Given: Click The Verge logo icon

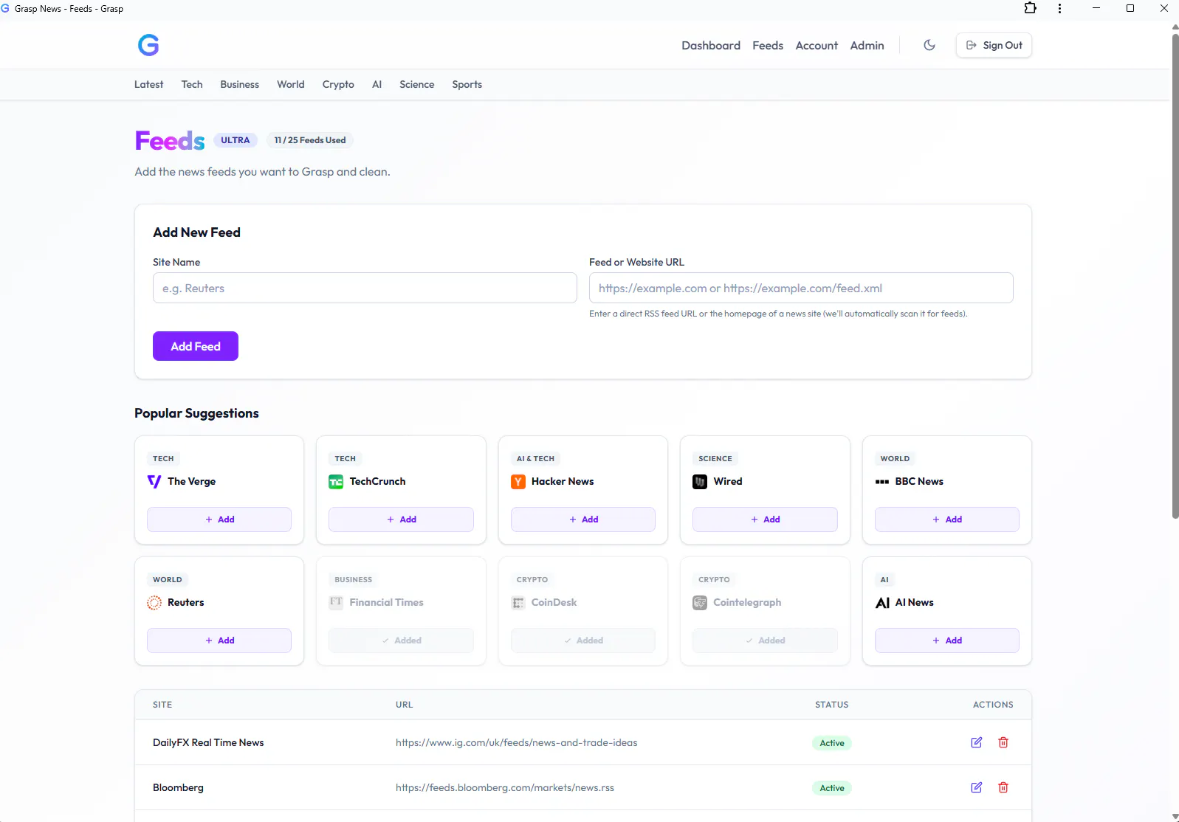Looking at the screenshot, I should (154, 482).
